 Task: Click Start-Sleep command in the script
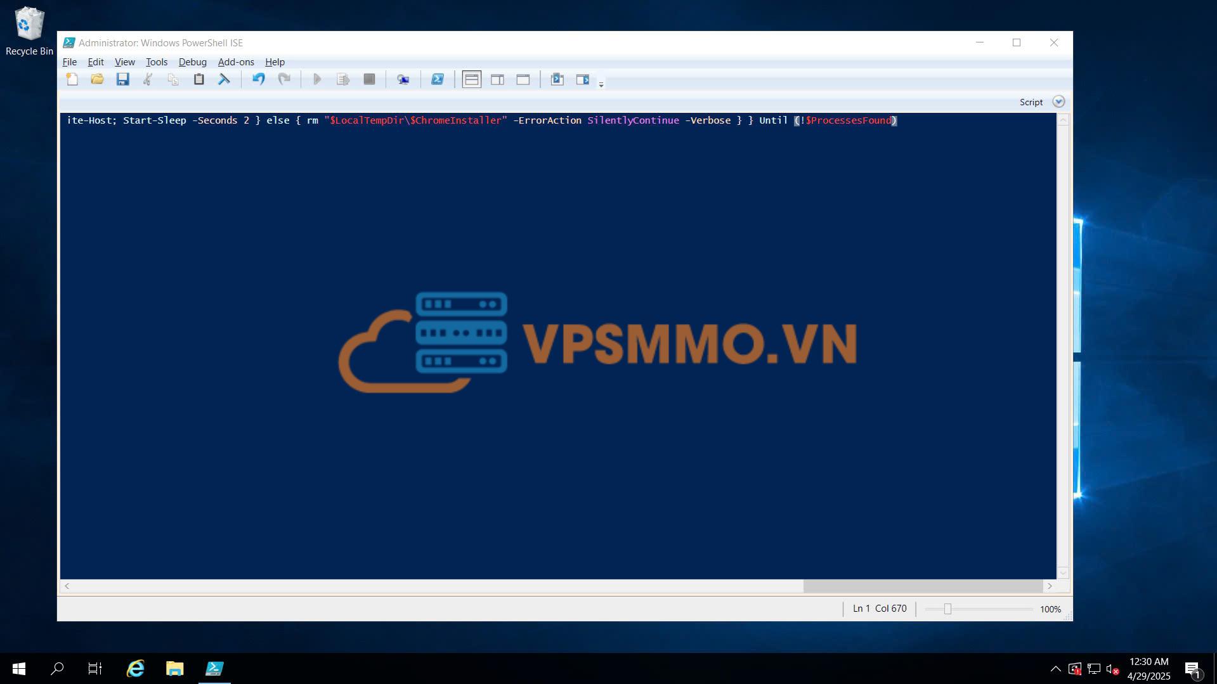click(155, 120)
